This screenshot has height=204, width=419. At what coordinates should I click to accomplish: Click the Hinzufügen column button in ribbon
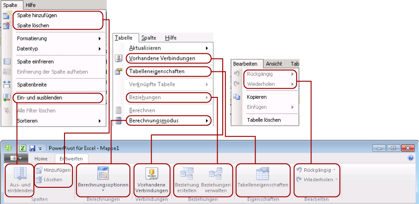(x=52, y=171)
